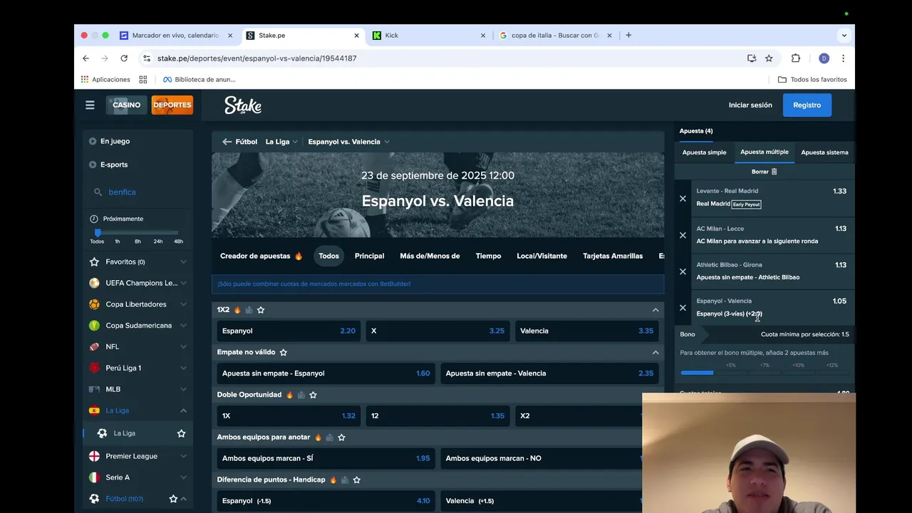This screenshot has width=912, height=513.
Task: Click the Próximamente time slider handle
Action: (x=98, y=233)
